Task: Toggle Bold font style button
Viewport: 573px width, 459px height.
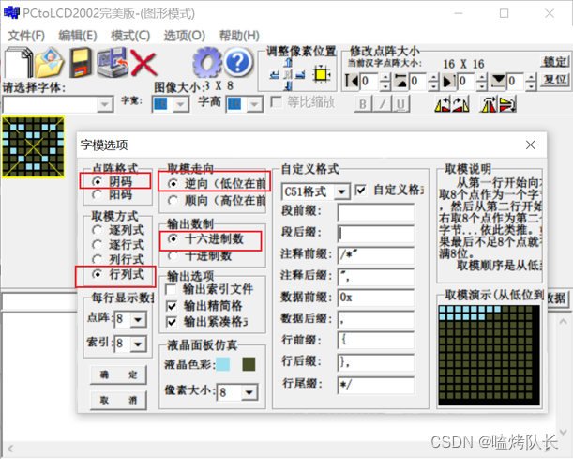Action: 363,104
